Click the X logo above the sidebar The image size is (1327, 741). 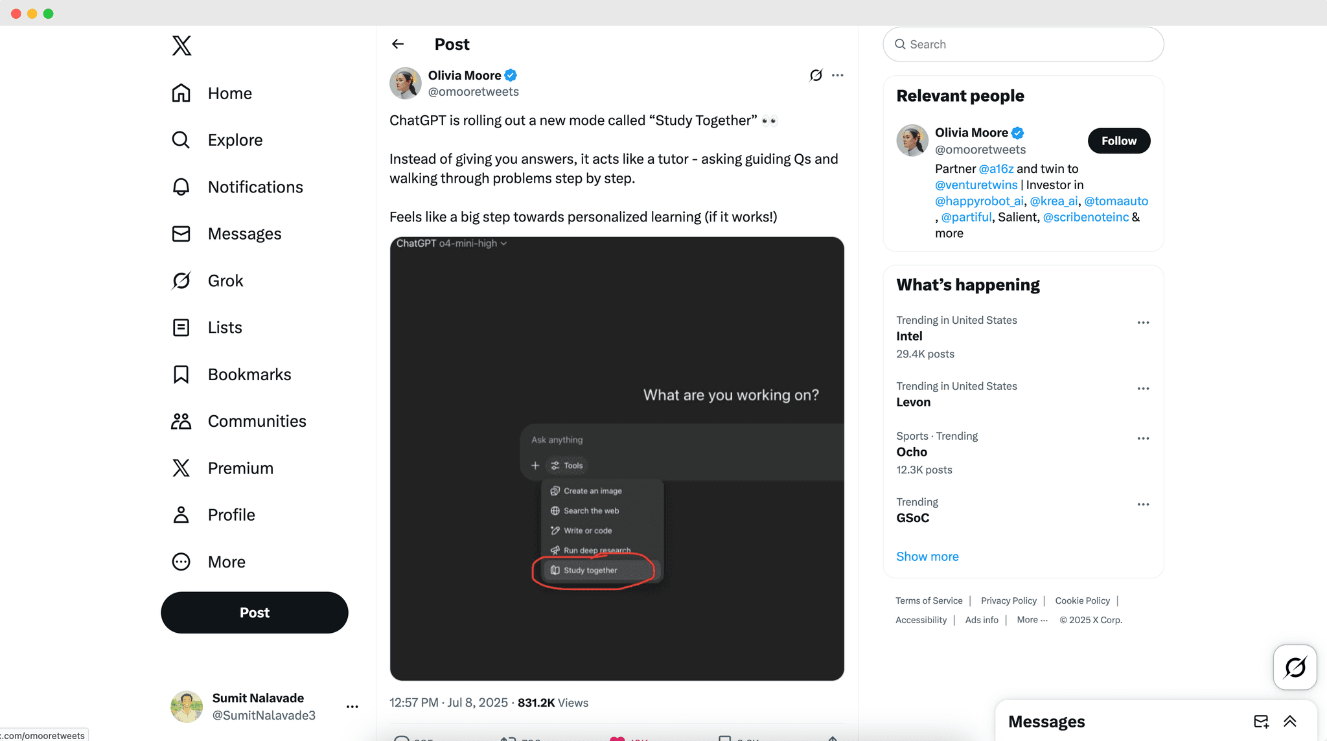point(181,45)
